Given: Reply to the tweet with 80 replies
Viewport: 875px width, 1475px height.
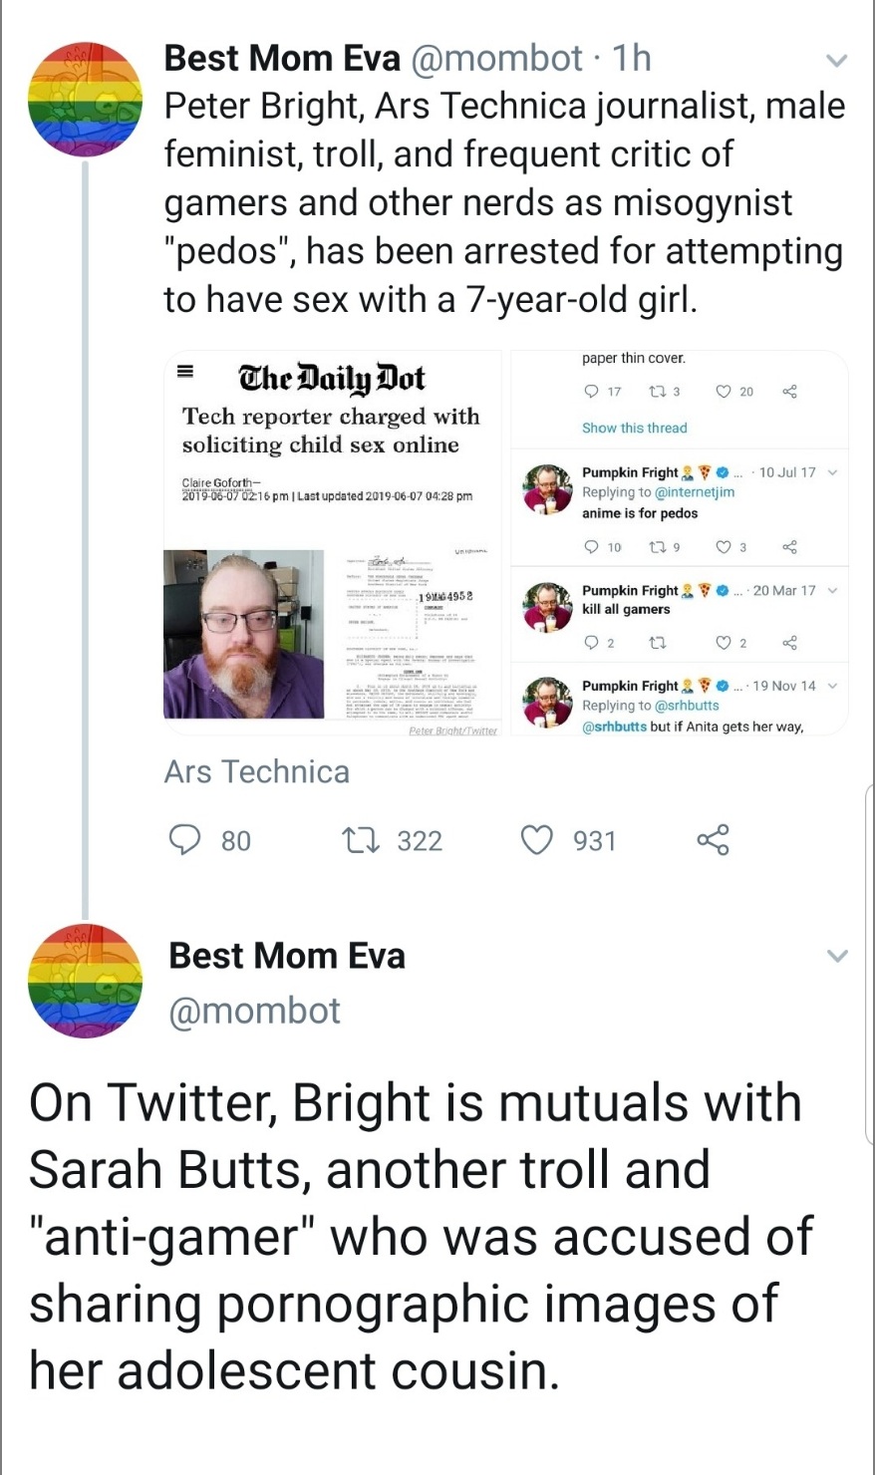Looking at the screenshot, I should pyautogui.click(x=183, y=840).
